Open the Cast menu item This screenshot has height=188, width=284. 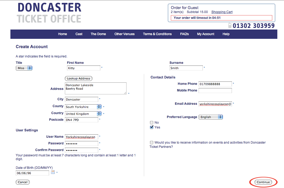click(79, 34)
